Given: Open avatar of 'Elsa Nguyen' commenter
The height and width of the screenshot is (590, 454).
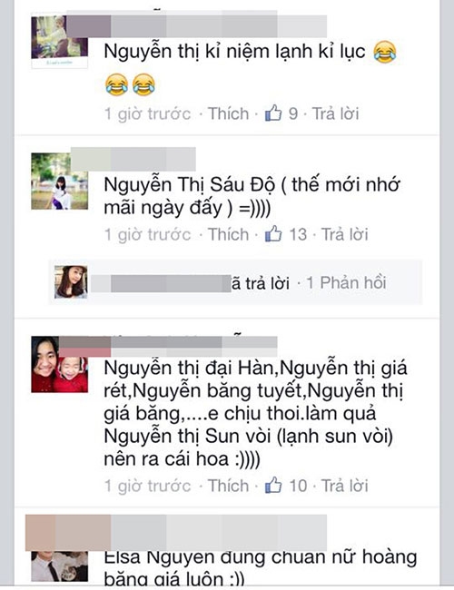Looking at the screenshot, I should click(x=60, y=566).
